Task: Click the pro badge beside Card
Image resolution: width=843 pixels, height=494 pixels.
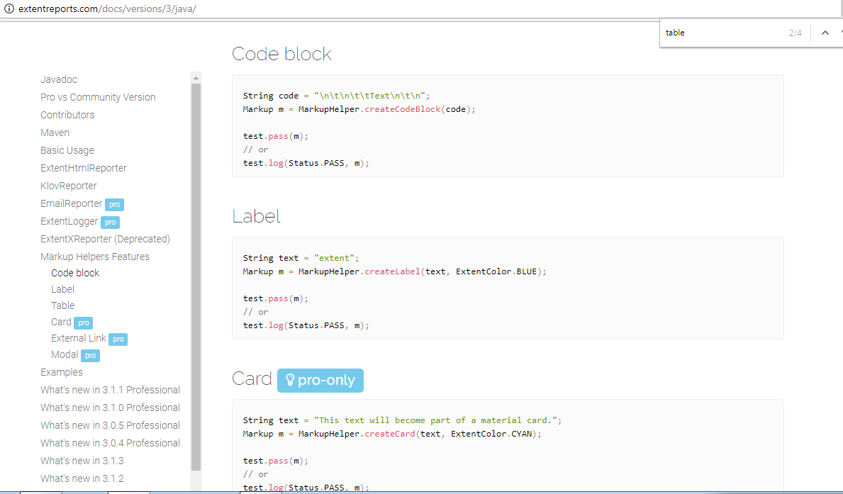Action: tap(84, 323)
